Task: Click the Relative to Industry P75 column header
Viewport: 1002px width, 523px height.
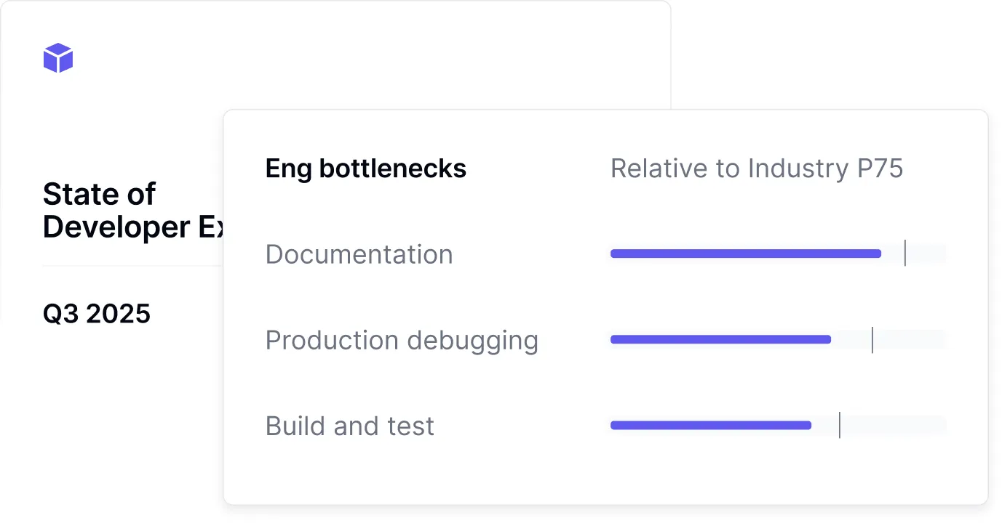Action: 756,169
